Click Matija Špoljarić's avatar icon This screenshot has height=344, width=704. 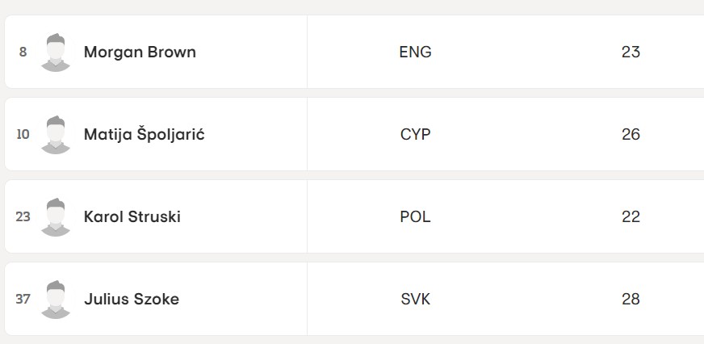click(x=56, y=135)
